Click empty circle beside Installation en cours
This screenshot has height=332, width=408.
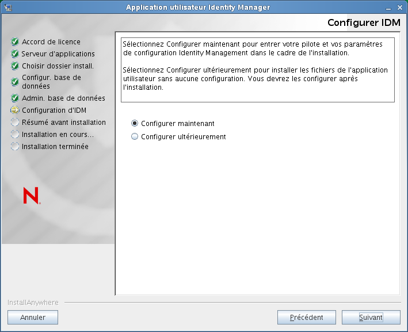pyautogui.click(x=15, y=134)
